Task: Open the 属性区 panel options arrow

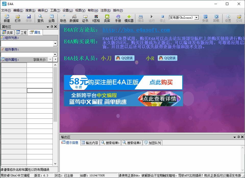Action: click(48, 27)
